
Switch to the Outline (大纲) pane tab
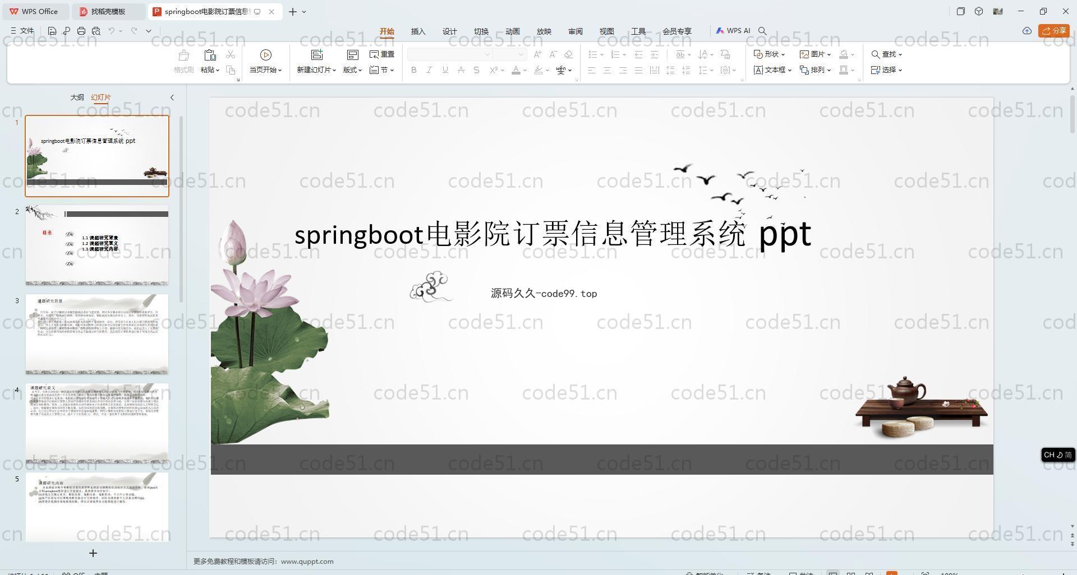pyautogui.click(x=77, y=98)
